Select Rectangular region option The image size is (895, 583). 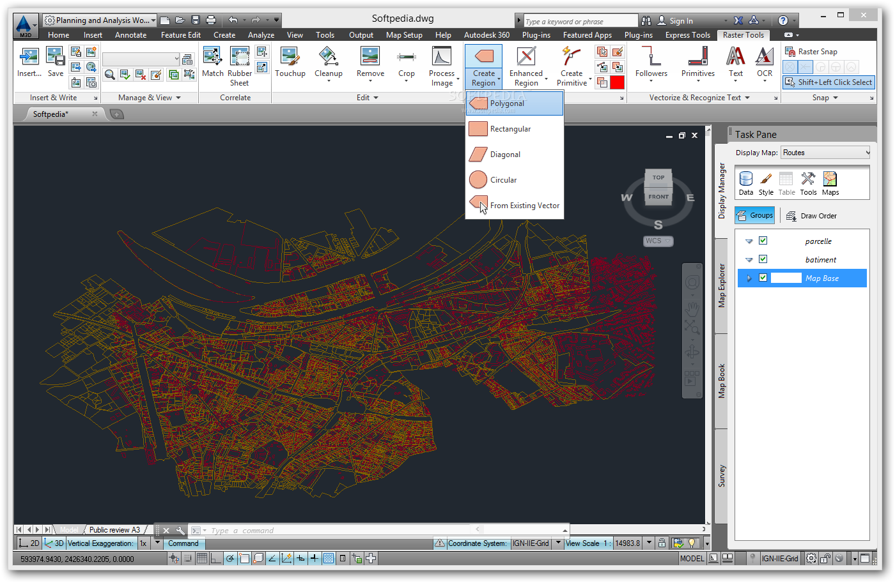(x=515, y=129)
